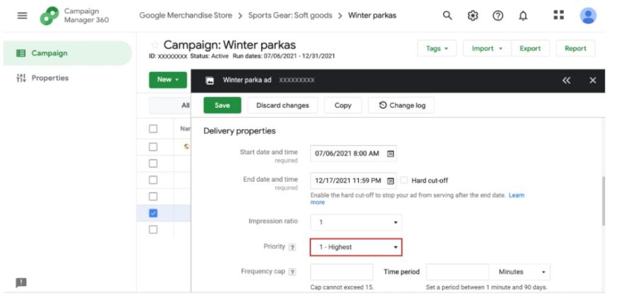The image size is (623, 300).
Task: Open notifications bell
Action: [x=523, y=15]
